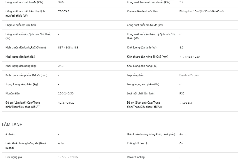238x161 pixels.
Task: Select the 3.66 max cooling capacity value
Action: click(x=61, y=2)
